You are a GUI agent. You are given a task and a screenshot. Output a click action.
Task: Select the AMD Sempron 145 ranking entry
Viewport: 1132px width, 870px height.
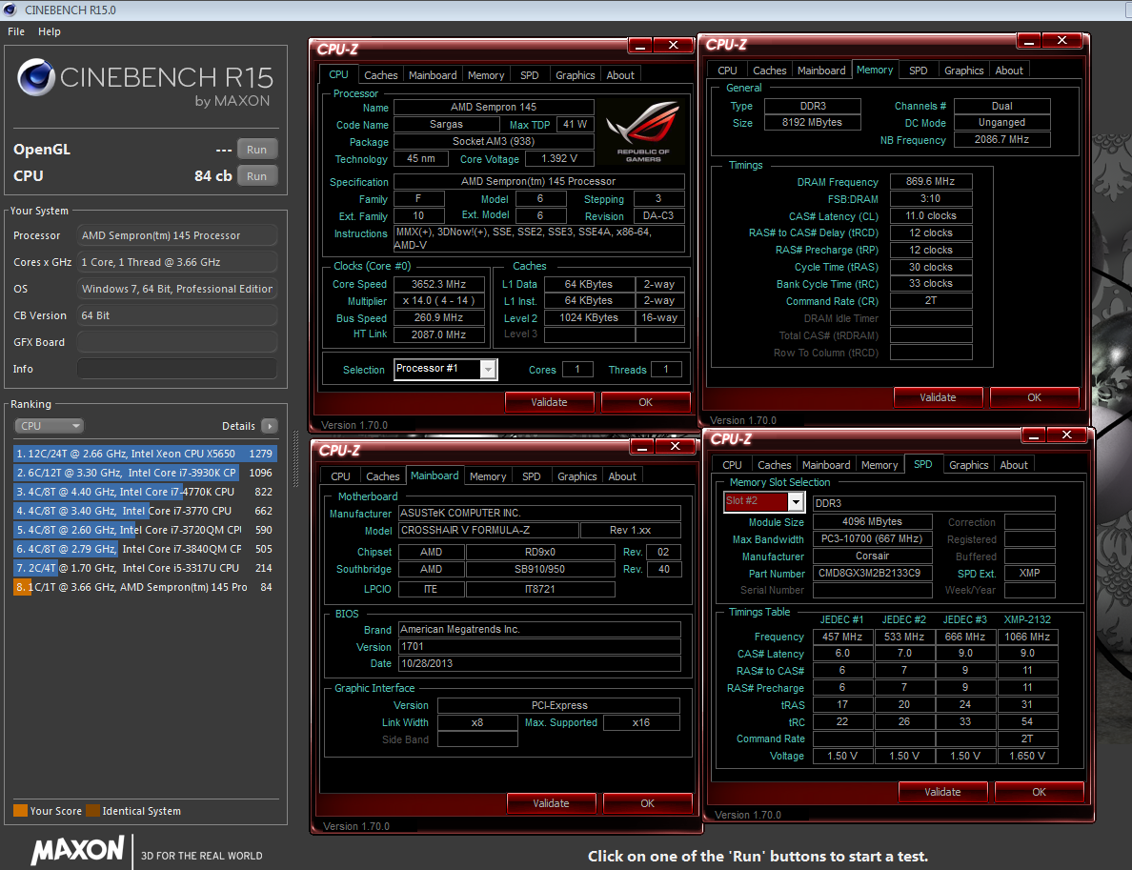(145, 587)
